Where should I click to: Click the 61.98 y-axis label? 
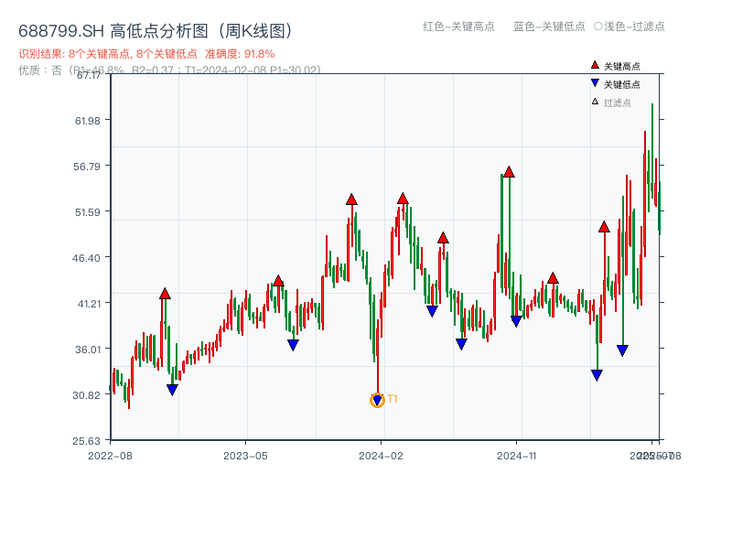pyautogui.click(x=88, y=121)
